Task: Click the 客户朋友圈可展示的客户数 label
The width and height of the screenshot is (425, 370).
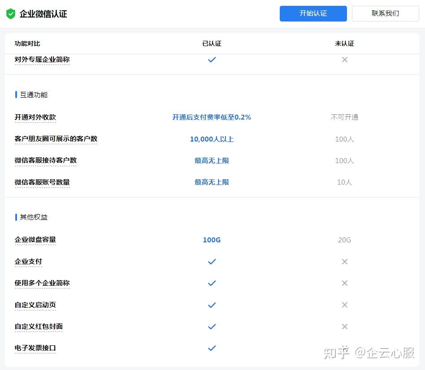Action: (x=56, y=139)
